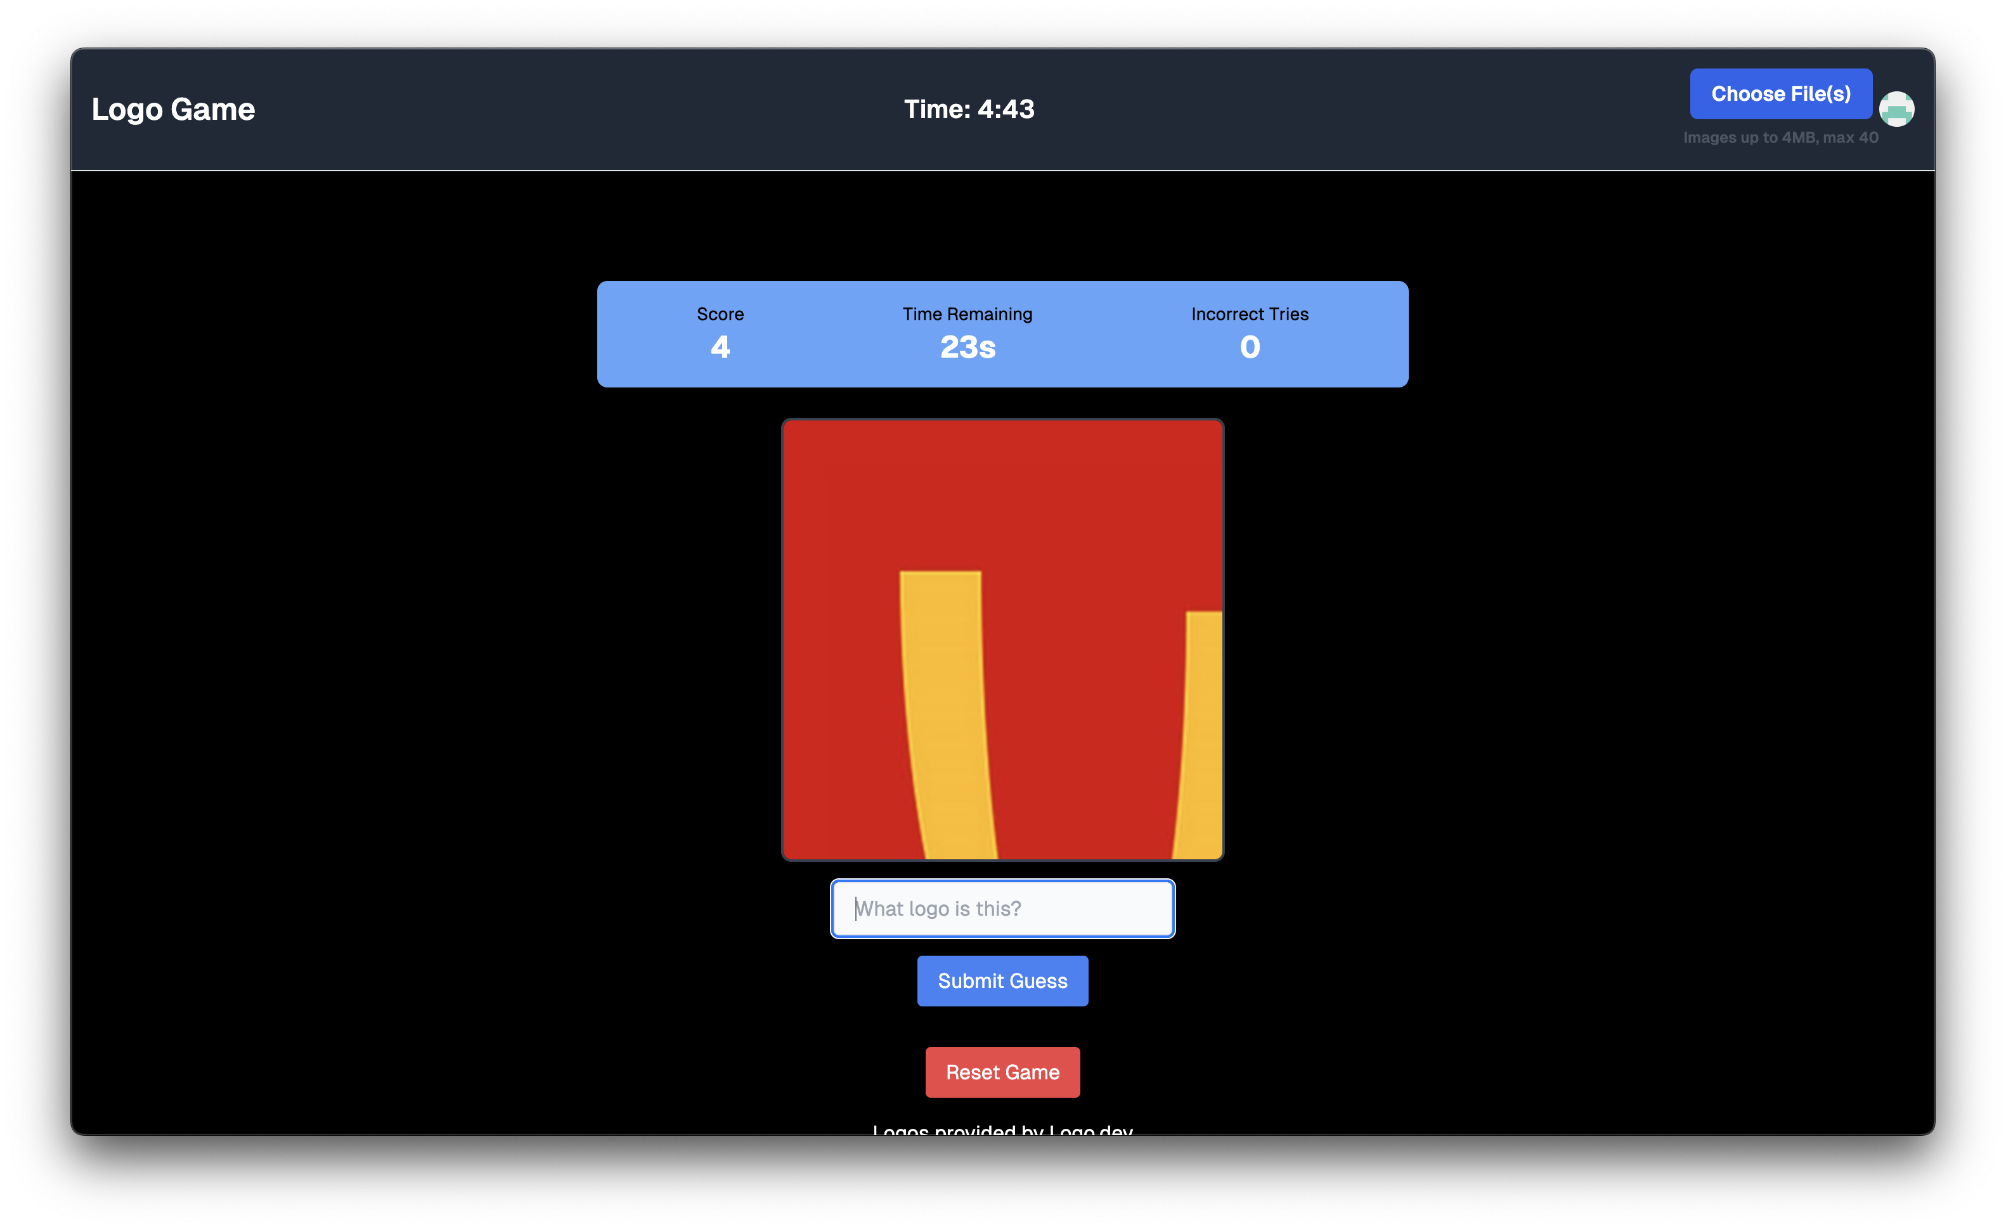Click the Logo Game title
This screenshot has height=1229, width=2006.
[174, 108]
